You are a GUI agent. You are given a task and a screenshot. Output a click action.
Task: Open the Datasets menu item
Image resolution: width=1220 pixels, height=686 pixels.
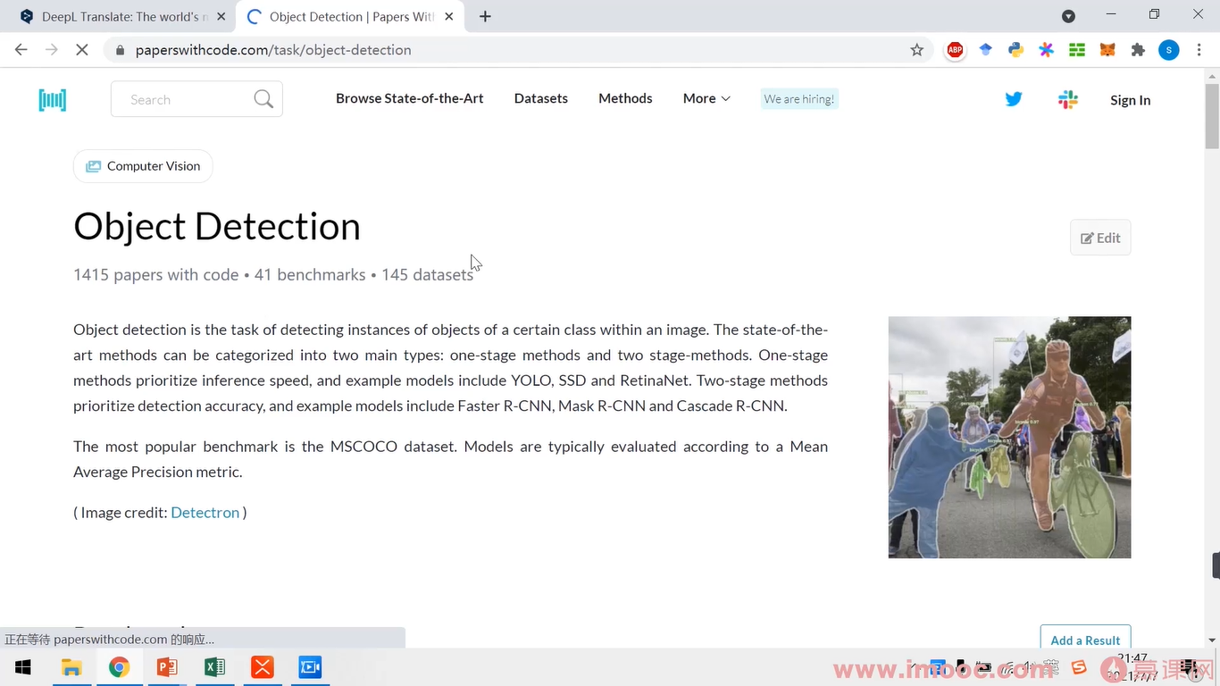[x=541, y=98]
